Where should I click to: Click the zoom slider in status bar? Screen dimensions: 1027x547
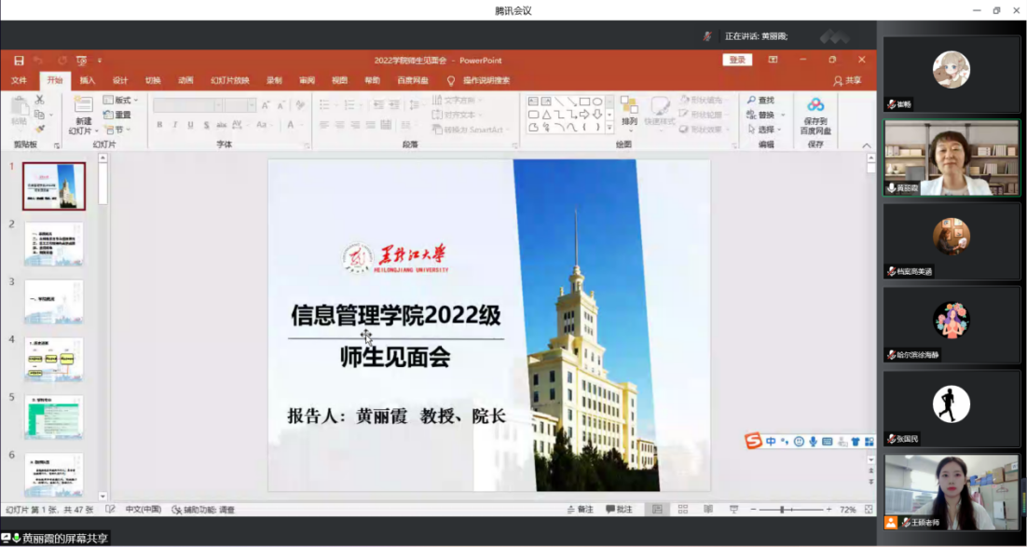pyautogui.click(x=782, y=510)
